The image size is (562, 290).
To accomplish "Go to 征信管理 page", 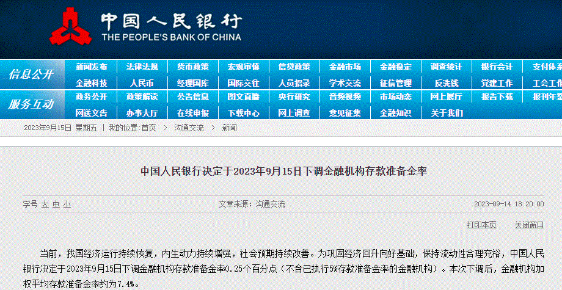I will (x=396, y=84).
